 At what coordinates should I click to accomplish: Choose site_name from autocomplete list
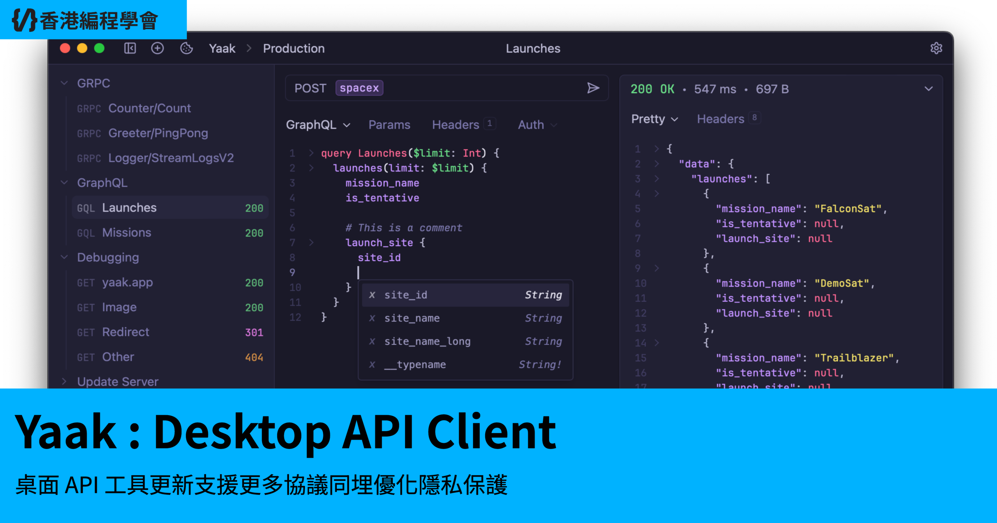tap(412, 318)
